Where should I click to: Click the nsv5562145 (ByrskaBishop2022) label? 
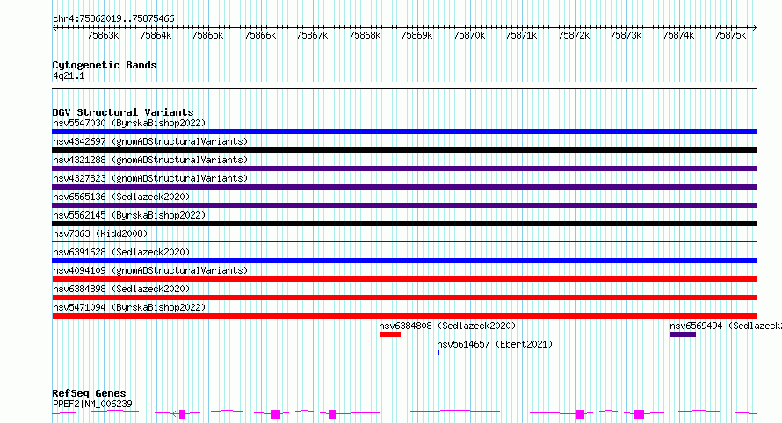129,215
